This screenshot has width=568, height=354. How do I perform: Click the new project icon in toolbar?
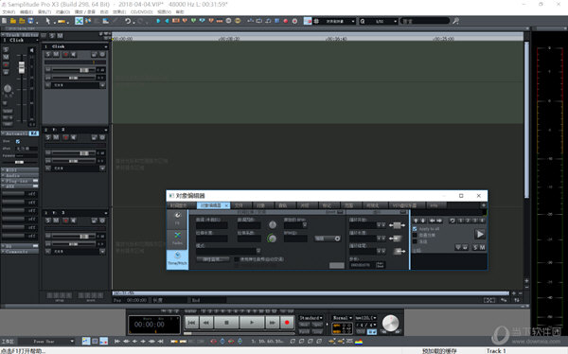(x=5, y=21)
